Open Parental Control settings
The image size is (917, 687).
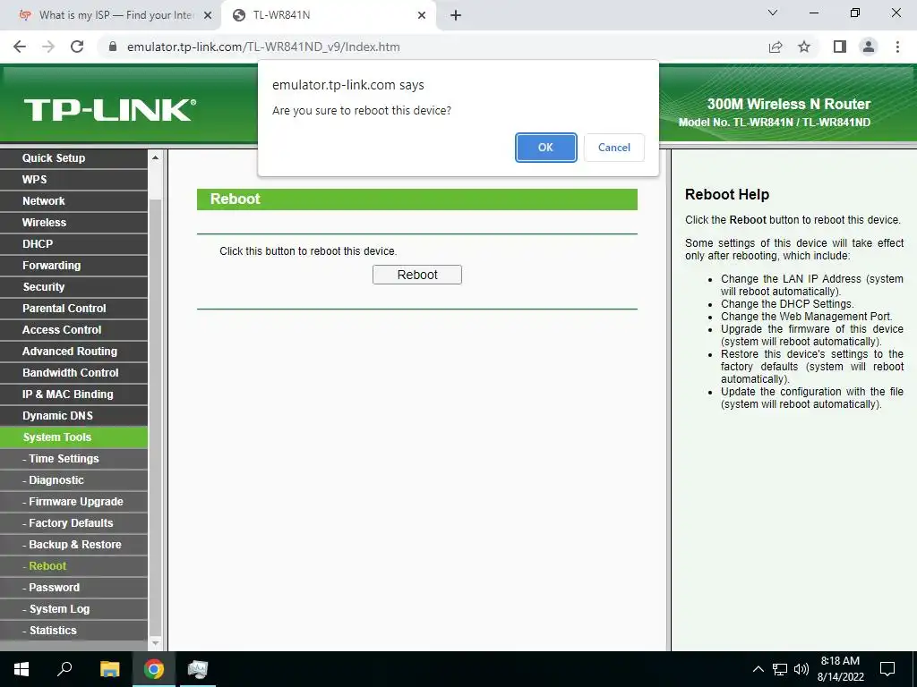pos(73,309)
